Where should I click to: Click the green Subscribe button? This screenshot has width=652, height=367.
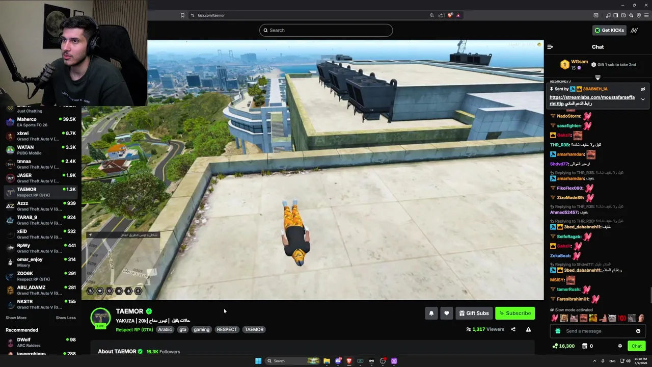(x=515, y=313)
